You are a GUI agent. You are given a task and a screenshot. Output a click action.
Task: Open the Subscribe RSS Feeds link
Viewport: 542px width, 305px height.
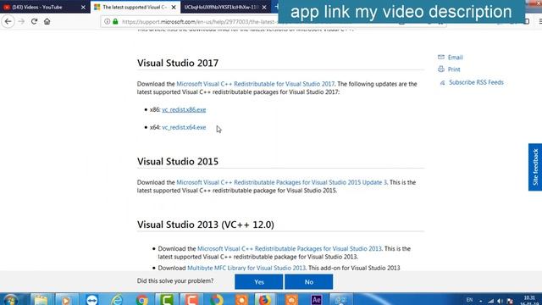point(476,82)
